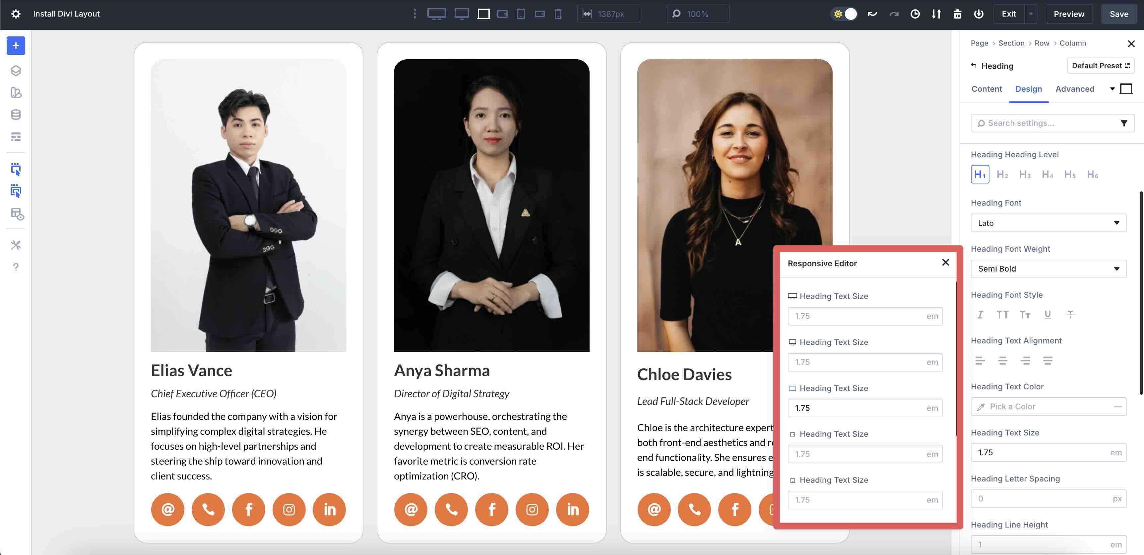The width and height of the screenshot is (1144, 555).
Task: Undo the last change
Action: point(872,14)
